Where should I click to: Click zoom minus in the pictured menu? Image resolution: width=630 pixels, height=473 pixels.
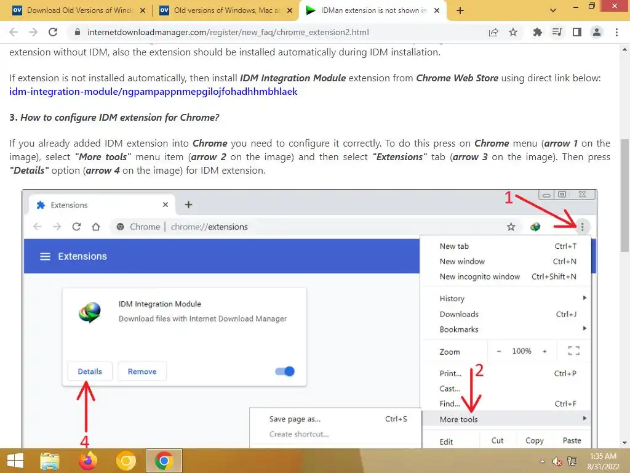point(498,351)
